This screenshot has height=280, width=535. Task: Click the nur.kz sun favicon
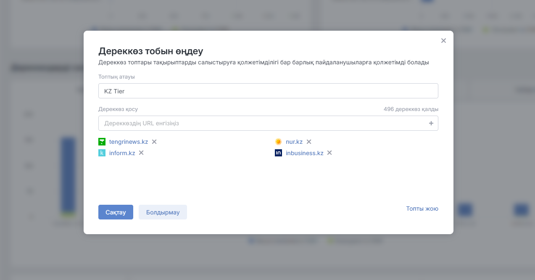[278, 142]
